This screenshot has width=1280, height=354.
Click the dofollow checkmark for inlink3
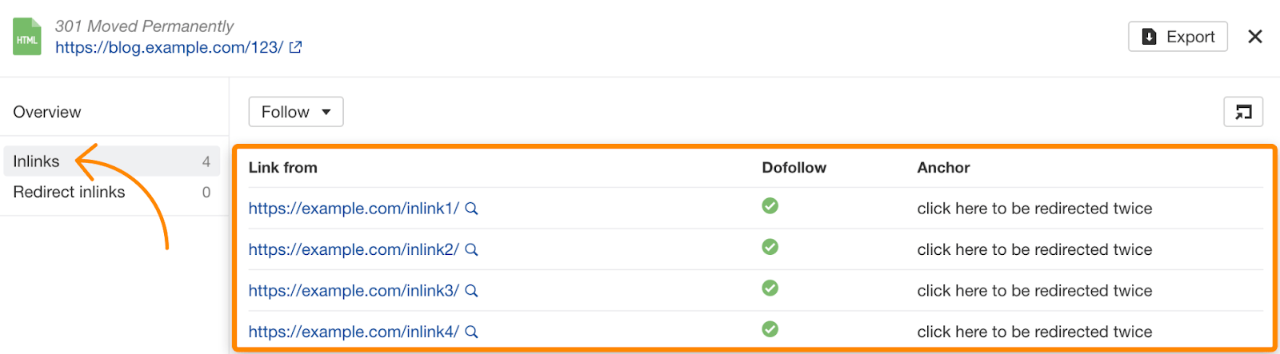click(770, 288)
